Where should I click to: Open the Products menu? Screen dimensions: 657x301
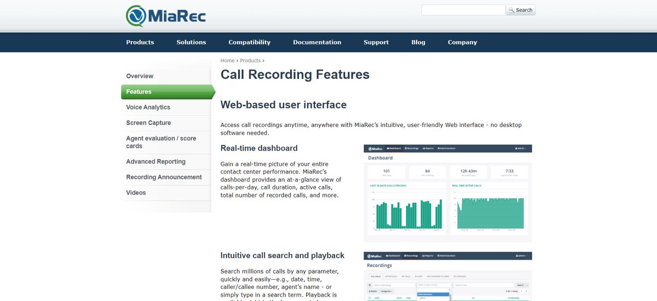[140, 42]
